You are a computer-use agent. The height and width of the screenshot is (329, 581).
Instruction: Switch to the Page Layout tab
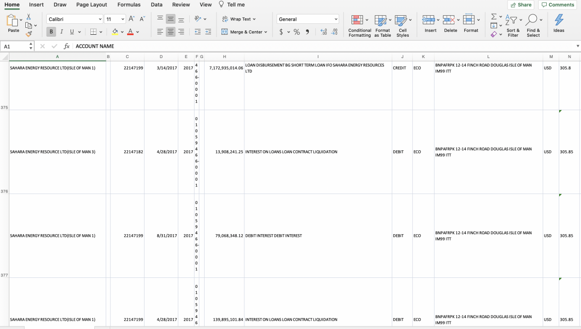click(91, 5)
